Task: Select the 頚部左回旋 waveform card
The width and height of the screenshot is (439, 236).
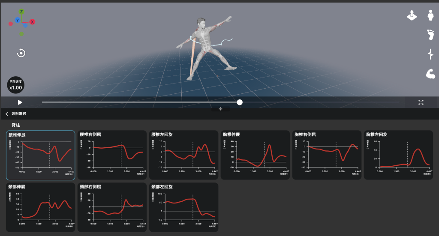Action: [x=183, y=207]
